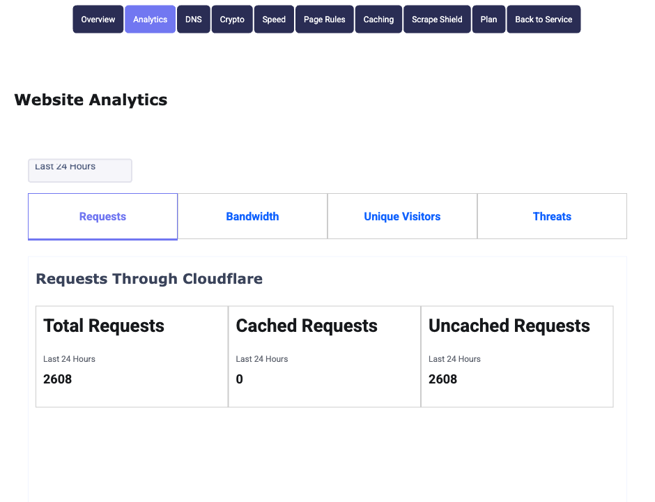Click the Total Requests value 2608
Image resolution: width=655 pixels, height=502 pixels.
58,379
